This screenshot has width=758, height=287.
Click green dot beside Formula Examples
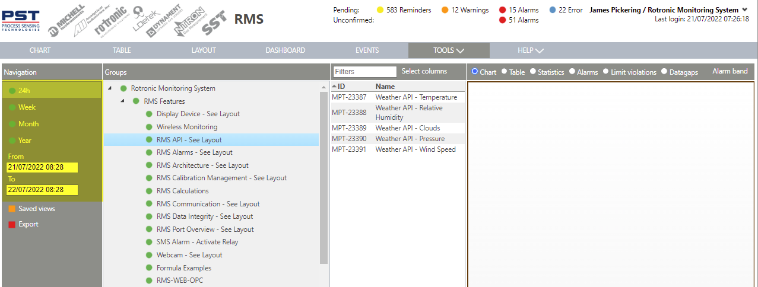(x=149, y=268)
